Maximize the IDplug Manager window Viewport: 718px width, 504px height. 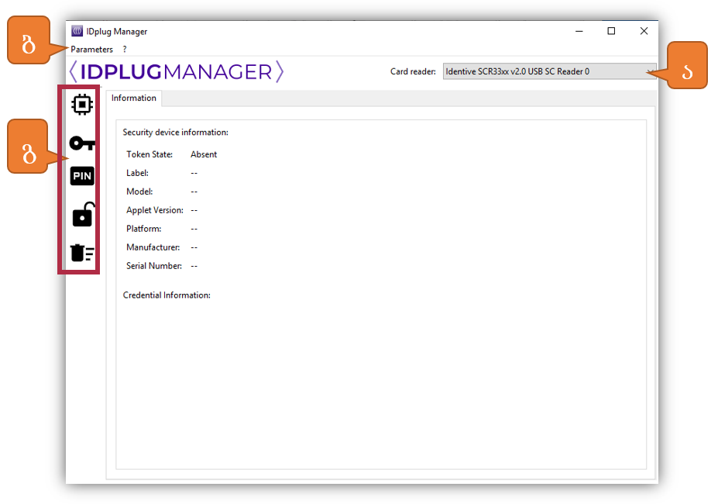click(611, 32)
